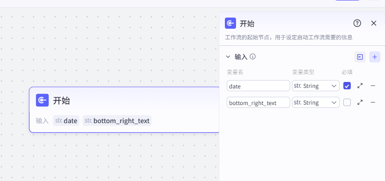Click the 开始 node title on canvas

pyautogui.click(x=62, y=100)
